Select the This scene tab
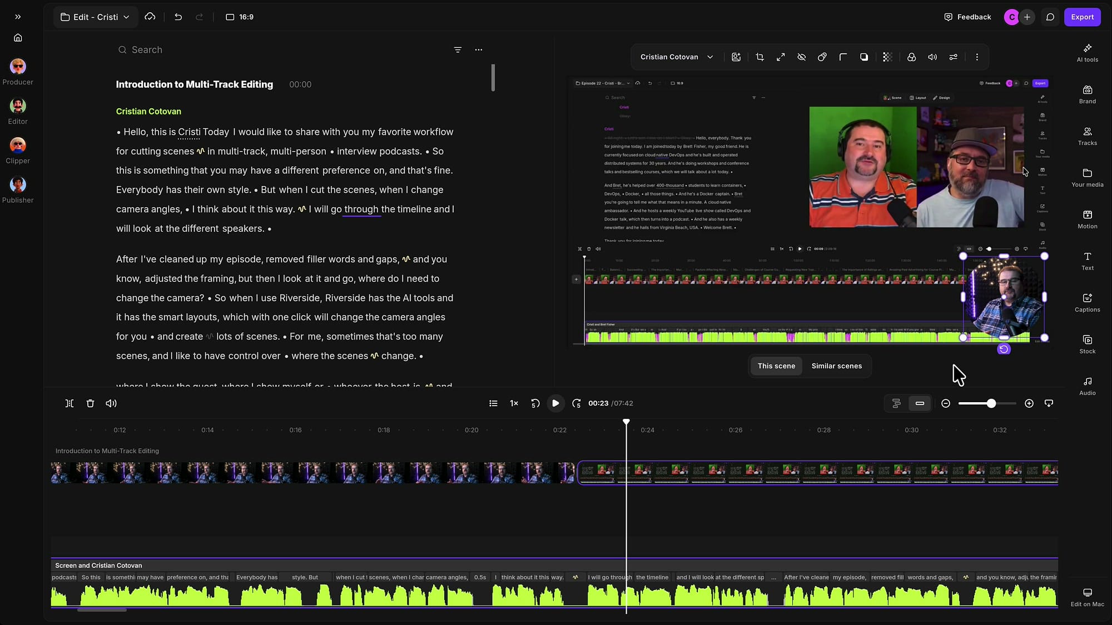Viewport: 1112px width, 625px height. click(776, 366)
